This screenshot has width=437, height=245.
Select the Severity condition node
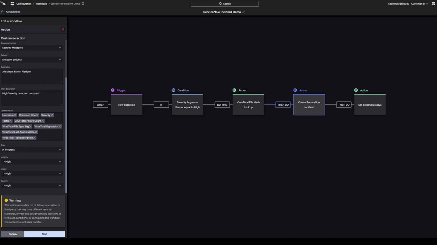pos(187,105)
